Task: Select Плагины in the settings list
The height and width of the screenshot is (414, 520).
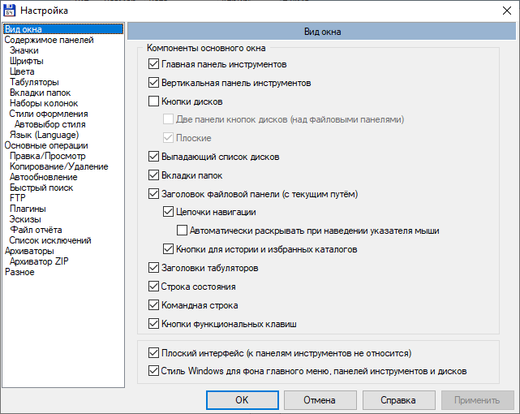Action: 28,209
